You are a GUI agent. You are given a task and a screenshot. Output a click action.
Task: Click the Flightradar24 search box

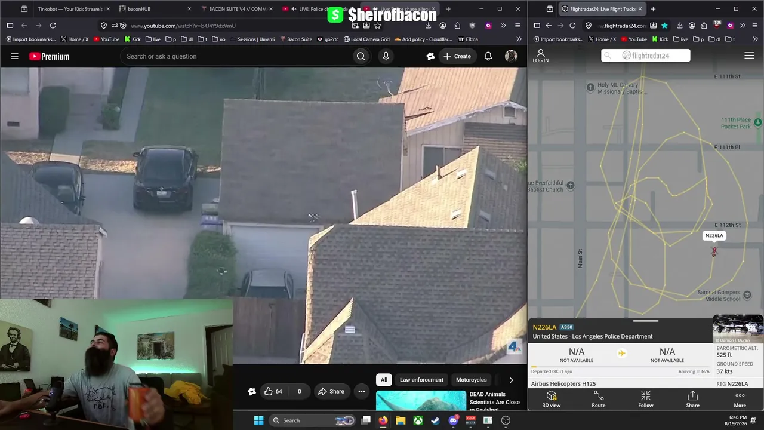646,56
